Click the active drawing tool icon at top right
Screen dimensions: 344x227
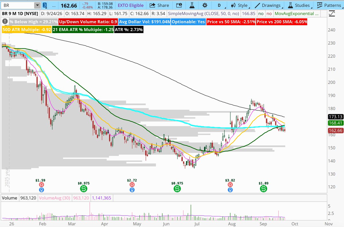pyautogui.click(x=332, y=13)
